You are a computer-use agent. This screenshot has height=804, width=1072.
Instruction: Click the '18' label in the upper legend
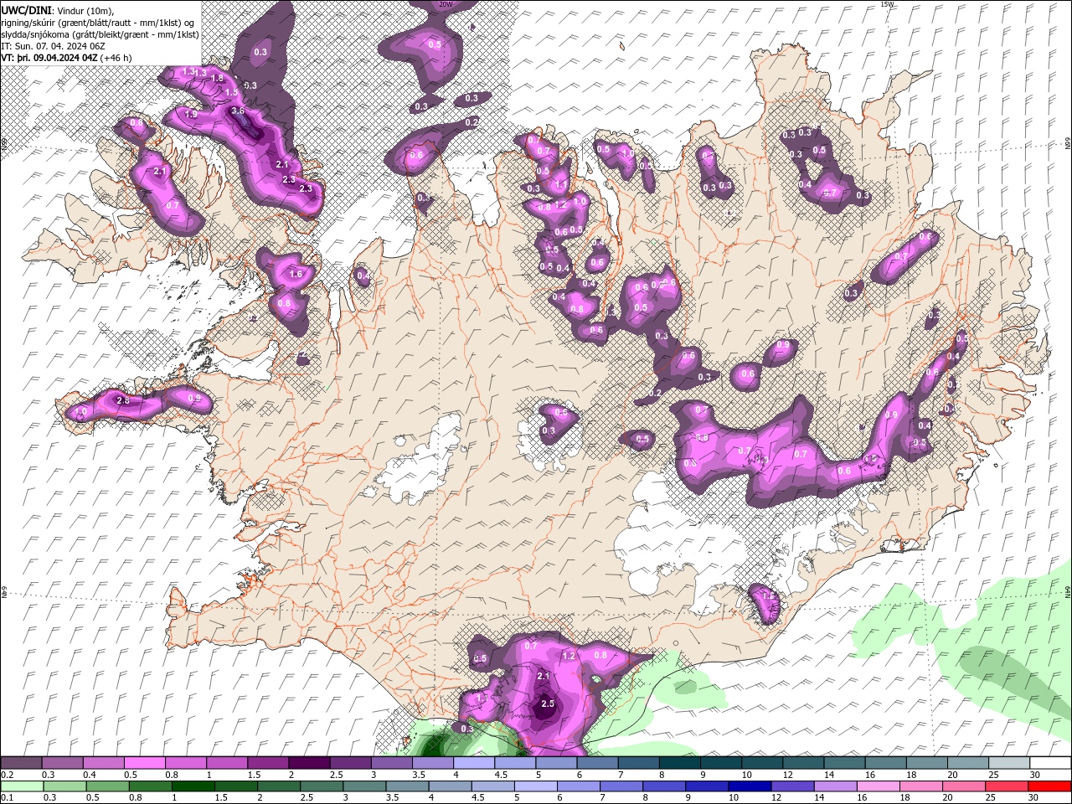coord(911,775)
